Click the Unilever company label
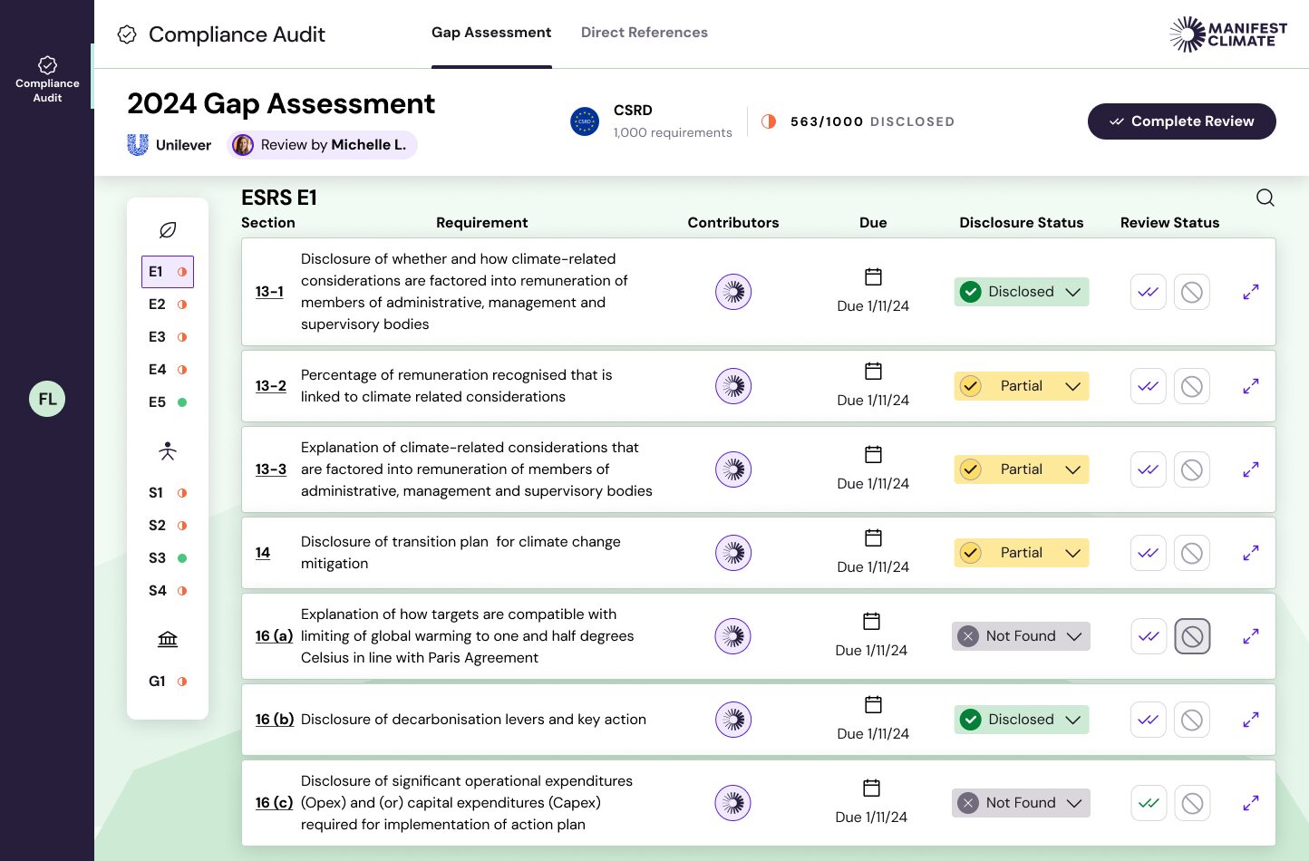 click(x=170, y=145)
